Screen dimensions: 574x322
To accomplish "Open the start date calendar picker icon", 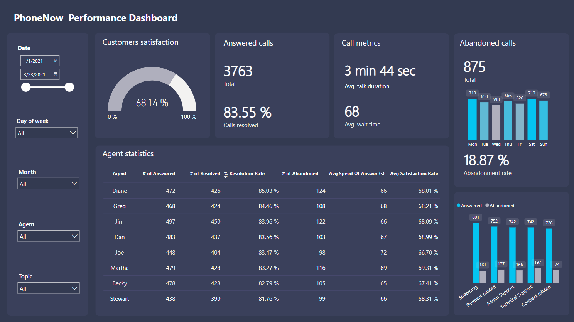I will [x=56, y=61].
